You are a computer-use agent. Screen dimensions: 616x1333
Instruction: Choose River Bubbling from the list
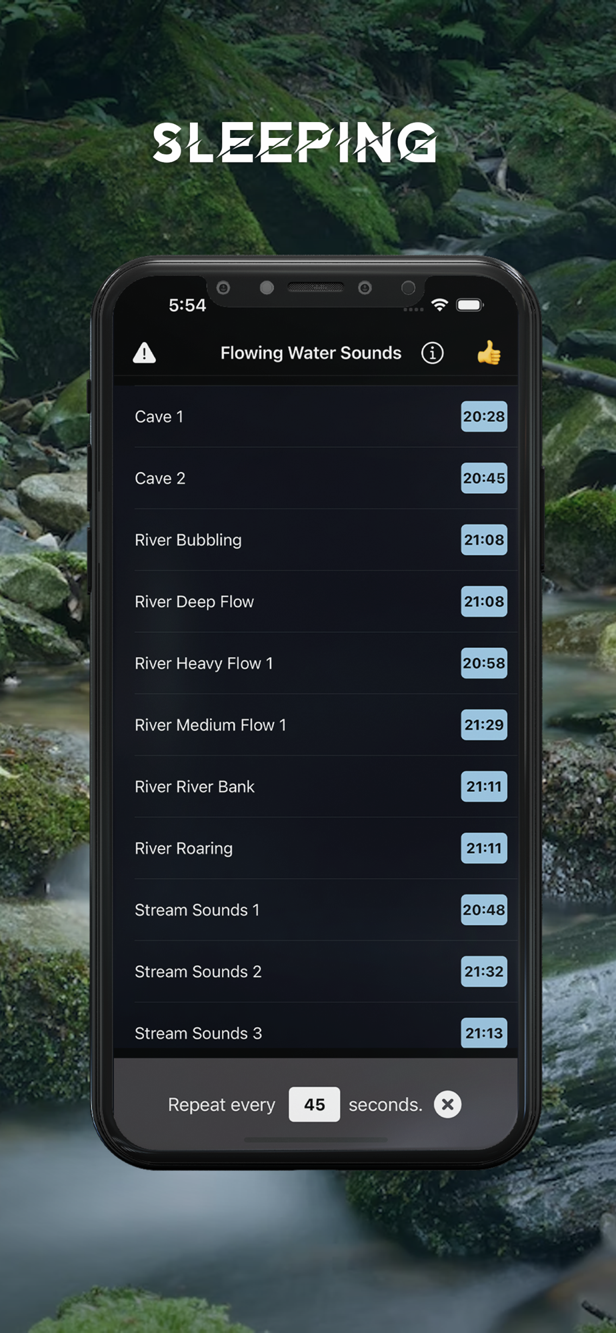tap(315, 540)
